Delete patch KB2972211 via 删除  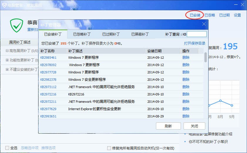(186, 102)
